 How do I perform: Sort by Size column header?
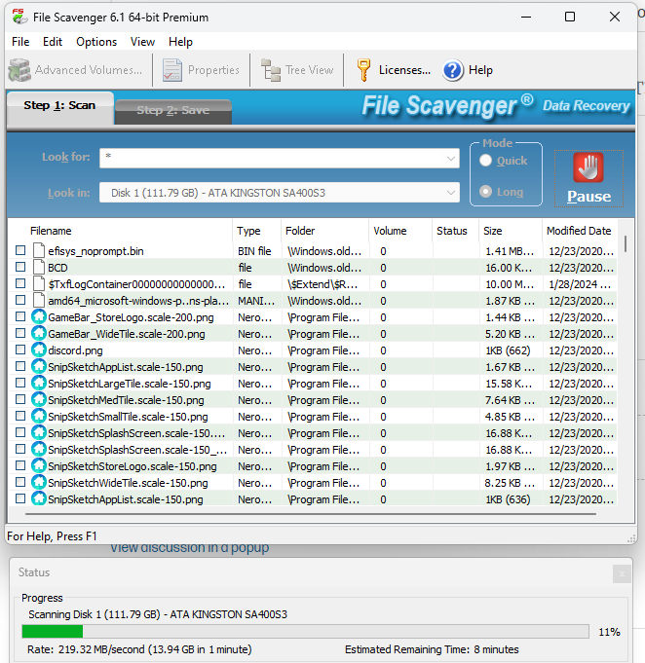493,231
